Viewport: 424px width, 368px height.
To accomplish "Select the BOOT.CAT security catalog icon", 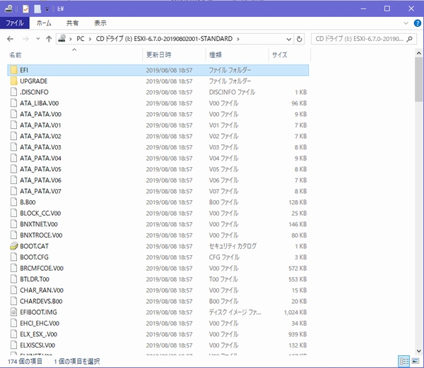I will (14, 246).
